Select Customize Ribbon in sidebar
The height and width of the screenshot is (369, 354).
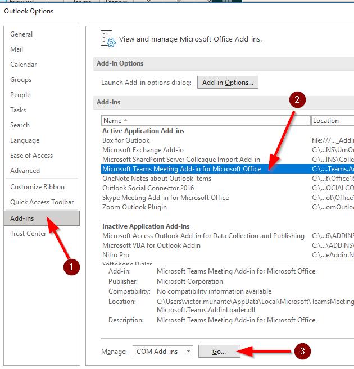click(x=37, y=187)
